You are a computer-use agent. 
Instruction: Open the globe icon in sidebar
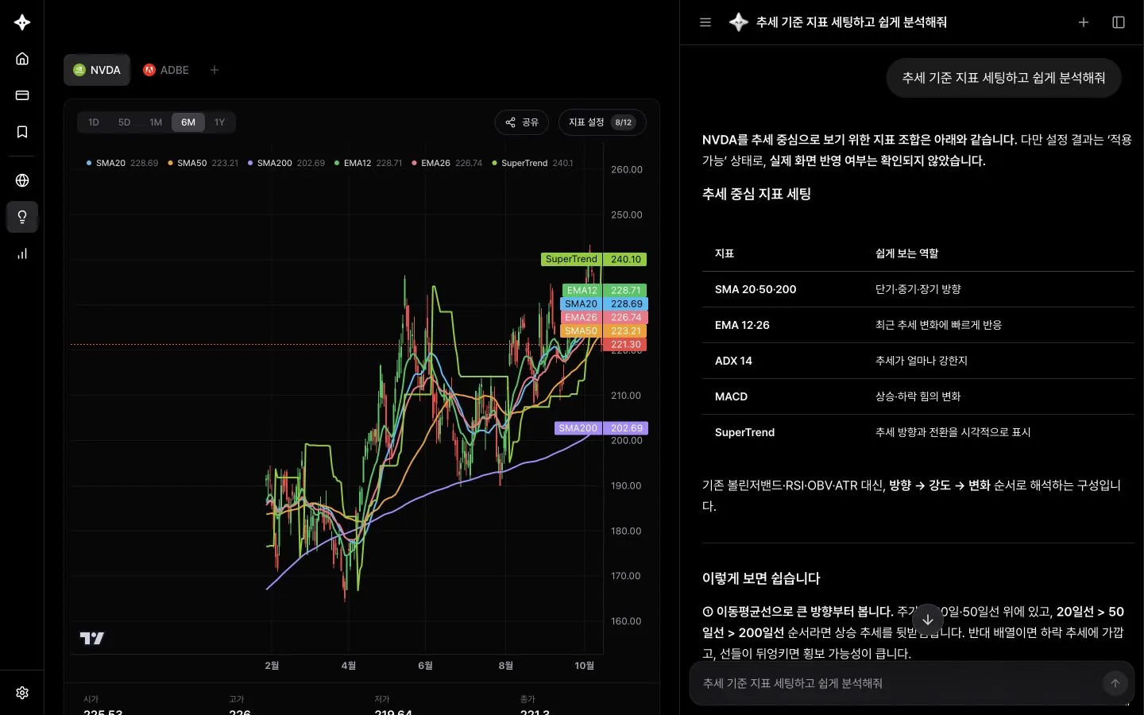pos(22,180)
